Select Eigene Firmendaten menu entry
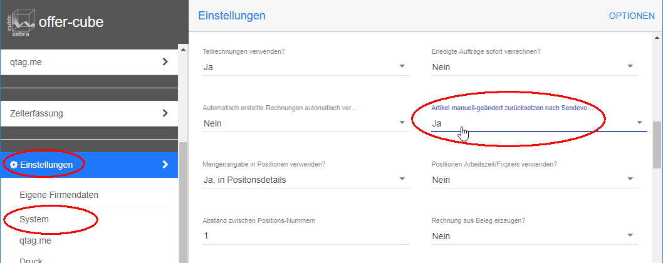663x263 pixels. pos(59,195)
